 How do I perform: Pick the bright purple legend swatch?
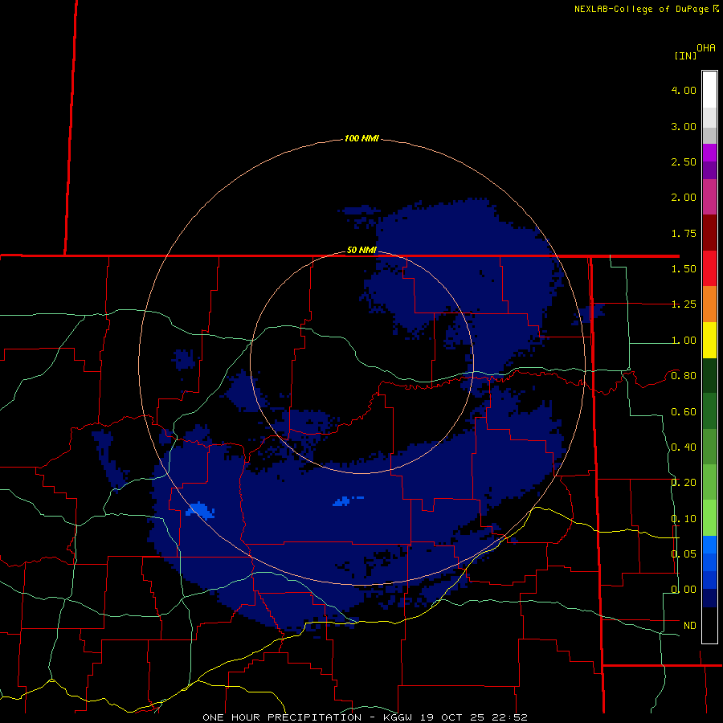point(709,153)
